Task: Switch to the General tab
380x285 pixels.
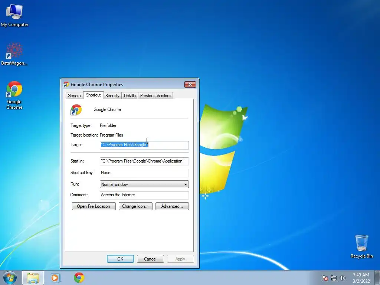Action: point(74,95)
